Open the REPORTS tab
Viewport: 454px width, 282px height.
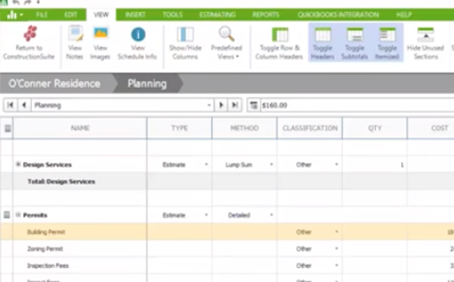pyautogui.click(x=265, y=14)
